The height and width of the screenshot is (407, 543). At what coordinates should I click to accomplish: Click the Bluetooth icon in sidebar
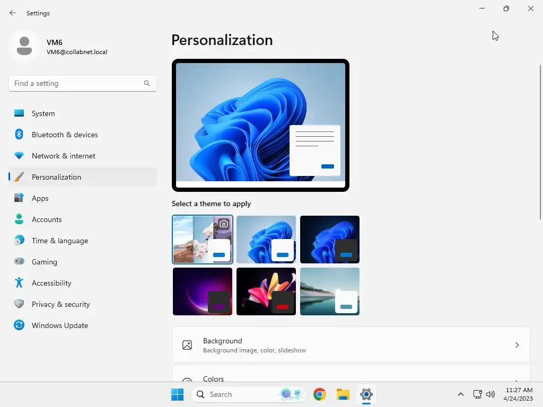pos(19,134)
